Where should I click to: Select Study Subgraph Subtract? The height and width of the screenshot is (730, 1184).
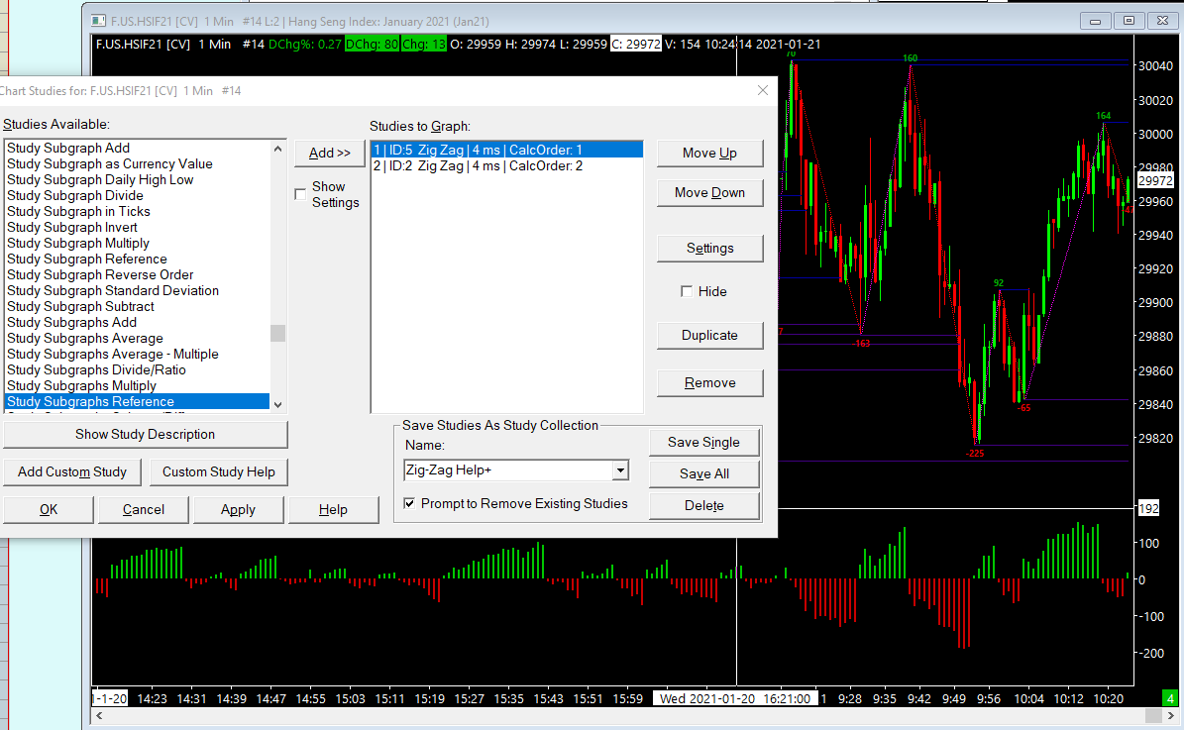137,306
